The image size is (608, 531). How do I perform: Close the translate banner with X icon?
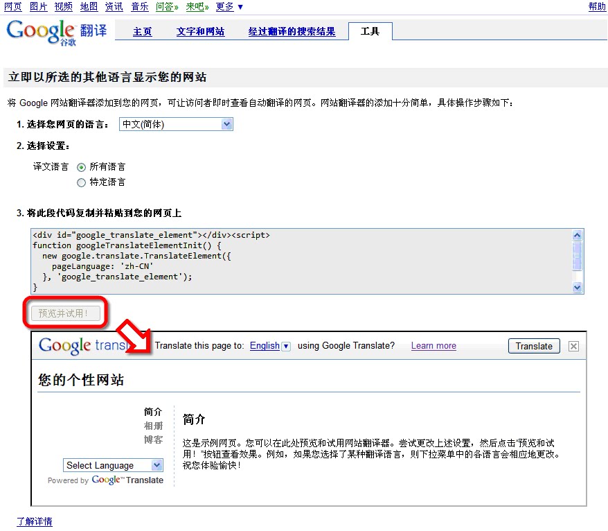click(x=573, y=346)
